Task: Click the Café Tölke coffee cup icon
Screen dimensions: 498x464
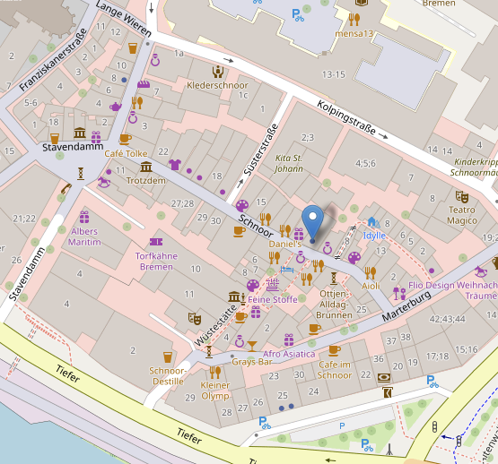Action: pyautogui.click(x=126, y=140)
